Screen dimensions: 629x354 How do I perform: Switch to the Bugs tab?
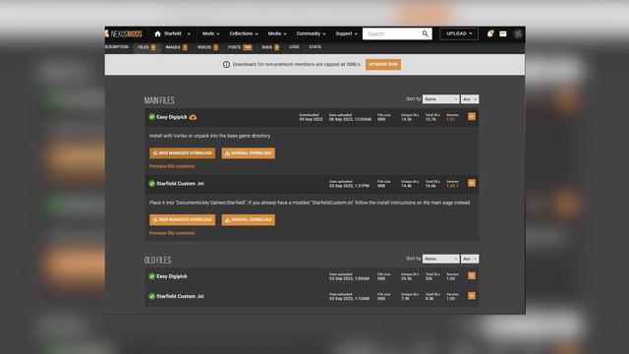pos(270,47)
